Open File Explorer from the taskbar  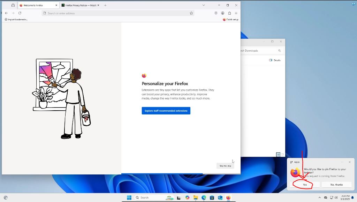[196, 198]
